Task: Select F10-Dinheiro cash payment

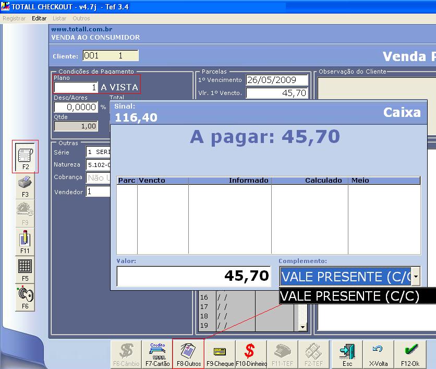Action: point(251,353)
